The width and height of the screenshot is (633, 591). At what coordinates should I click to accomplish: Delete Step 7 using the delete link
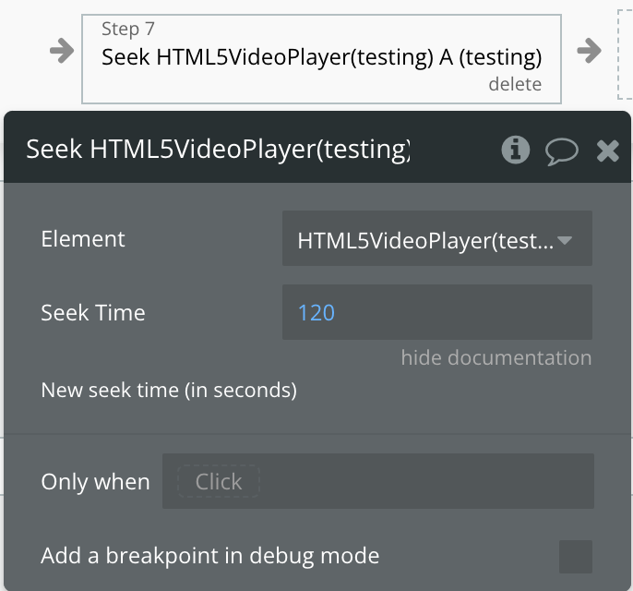[x=515, y=84]
